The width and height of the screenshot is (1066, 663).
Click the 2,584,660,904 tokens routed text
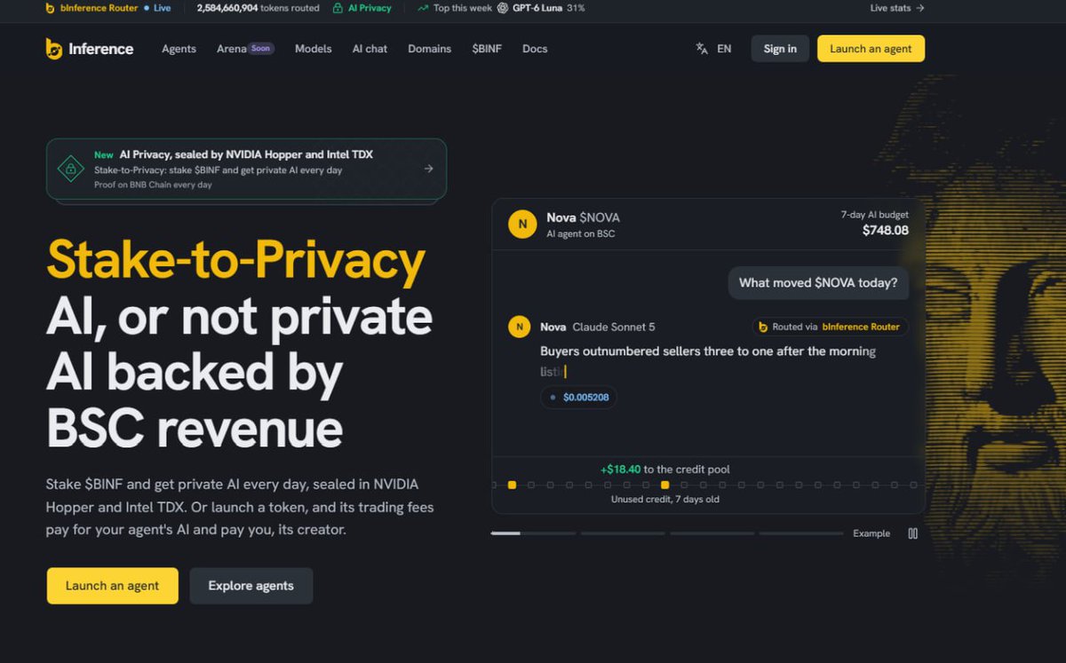(258, 8)
